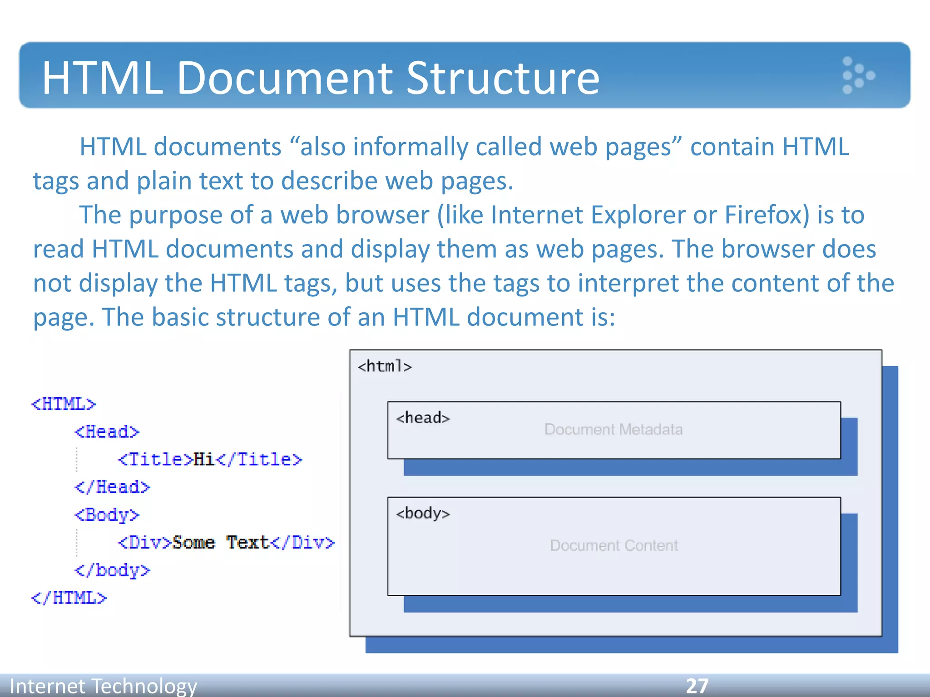Select the '<Title>Hi</Title>' code line
The image size is (930, 697).
pos(210,459)
